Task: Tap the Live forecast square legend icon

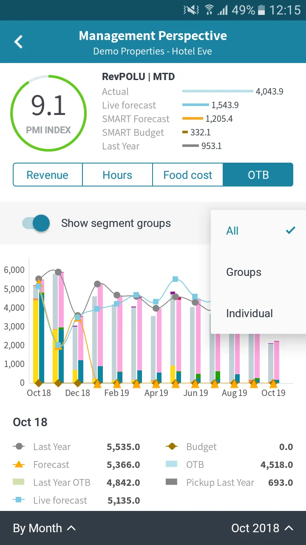Action: [19, 500]
